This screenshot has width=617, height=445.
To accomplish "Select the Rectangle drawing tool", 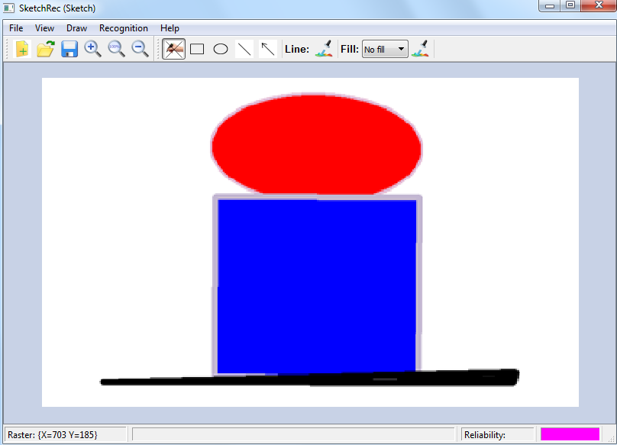I will [x=197, y=49].
